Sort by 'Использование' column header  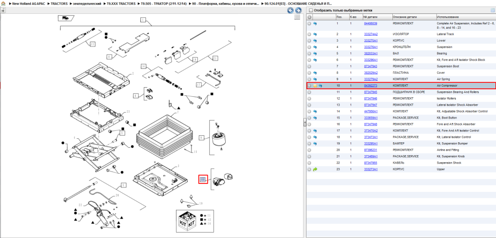coord(465,17)
